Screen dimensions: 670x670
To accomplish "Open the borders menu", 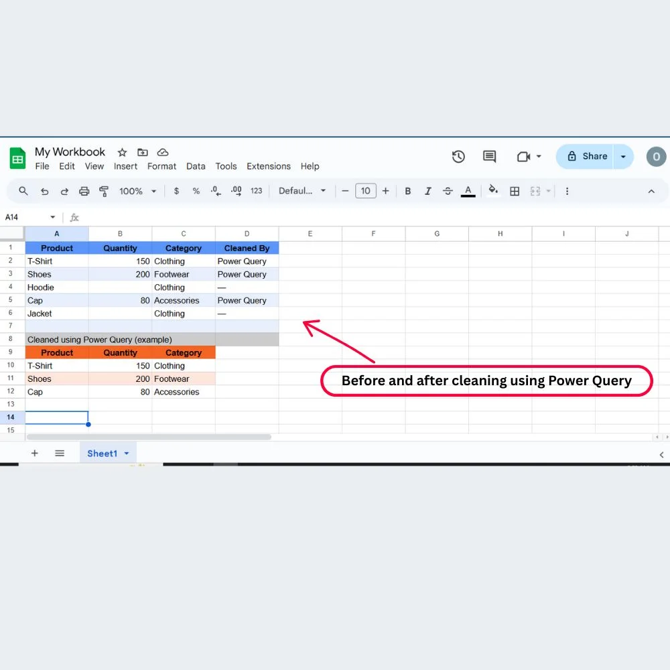I will (x=515, y=191).
